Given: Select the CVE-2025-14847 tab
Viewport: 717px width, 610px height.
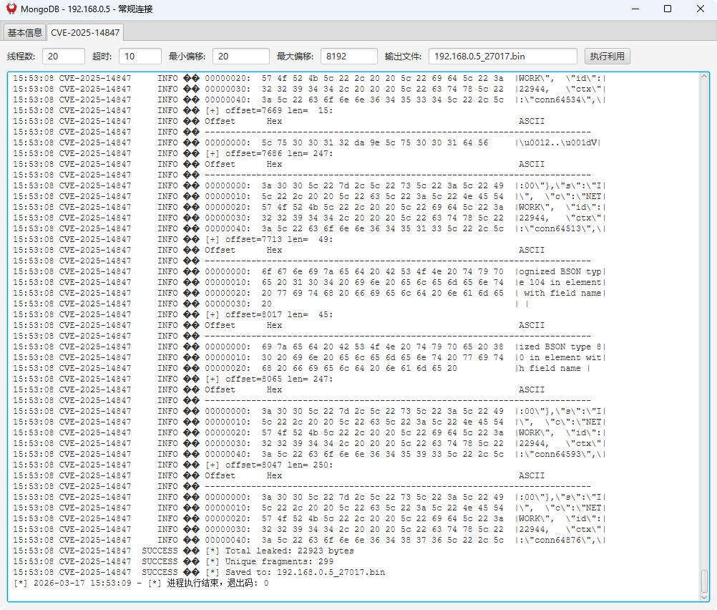Looking at the screenshot, I should tap(85, 32).
